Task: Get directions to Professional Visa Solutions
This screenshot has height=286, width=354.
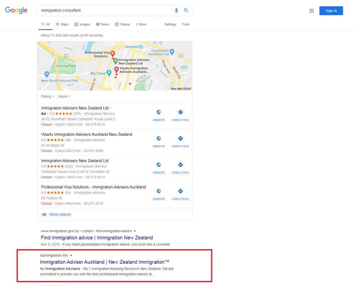Action: click(x=181, y=191)
